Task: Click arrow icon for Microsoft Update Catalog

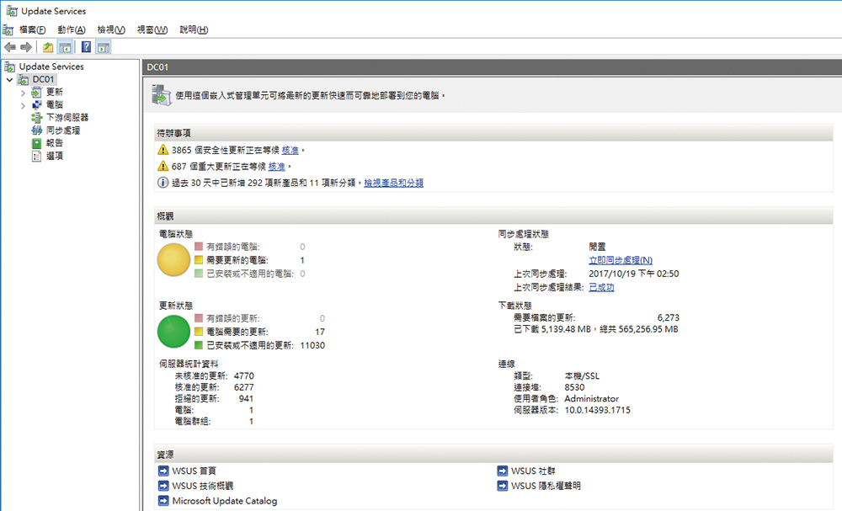Action: 163,501
